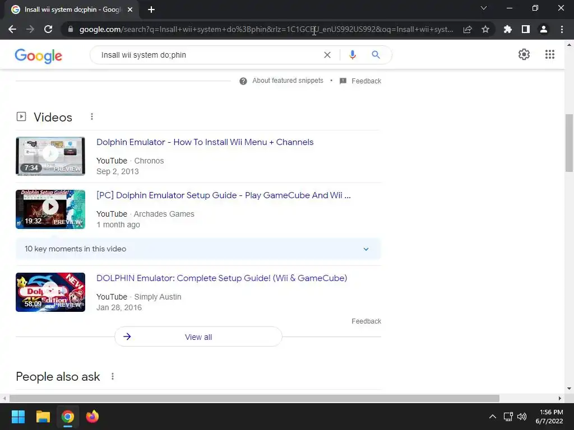Share this page using address bar icon
The height and width of the screenshot is (430, 574).
(467, 29)
